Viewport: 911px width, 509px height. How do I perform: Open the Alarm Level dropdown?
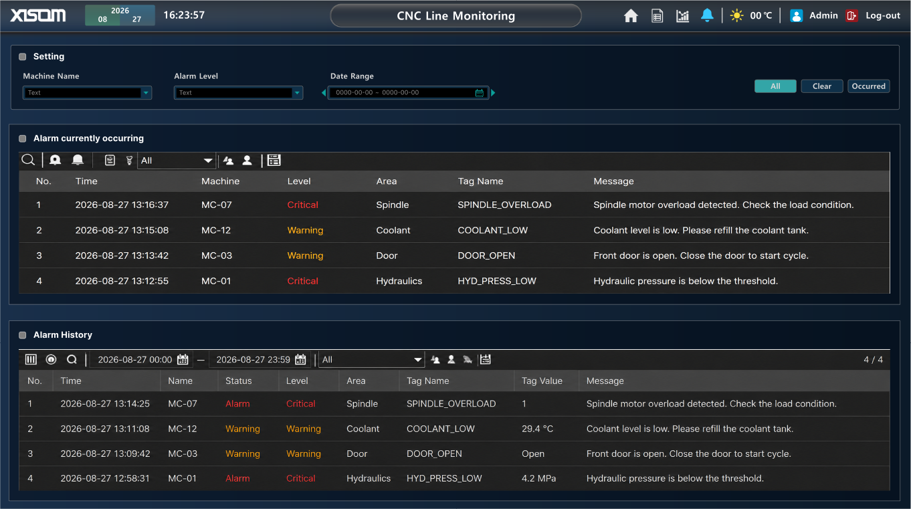(239, 93)
